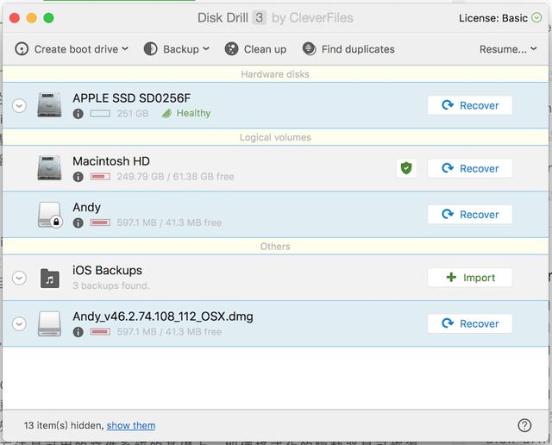The width and height of the screenshot is (552, 445).
Task: Click Macintosh HD disk usage bar
Action: tap(100, 177)
